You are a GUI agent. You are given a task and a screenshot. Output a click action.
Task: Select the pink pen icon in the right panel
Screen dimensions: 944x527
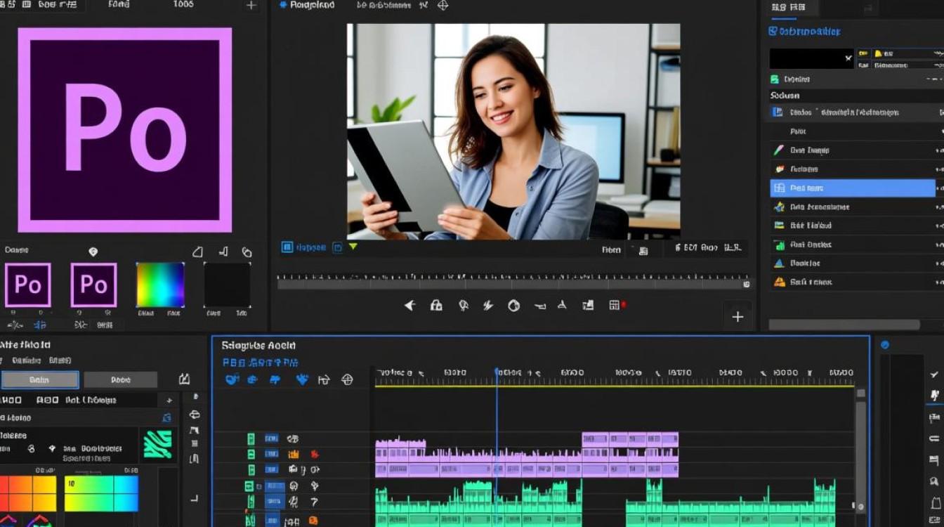[778, 150]
